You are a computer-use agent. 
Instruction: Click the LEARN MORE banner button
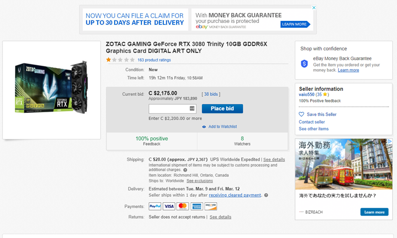tap(295, 24)
